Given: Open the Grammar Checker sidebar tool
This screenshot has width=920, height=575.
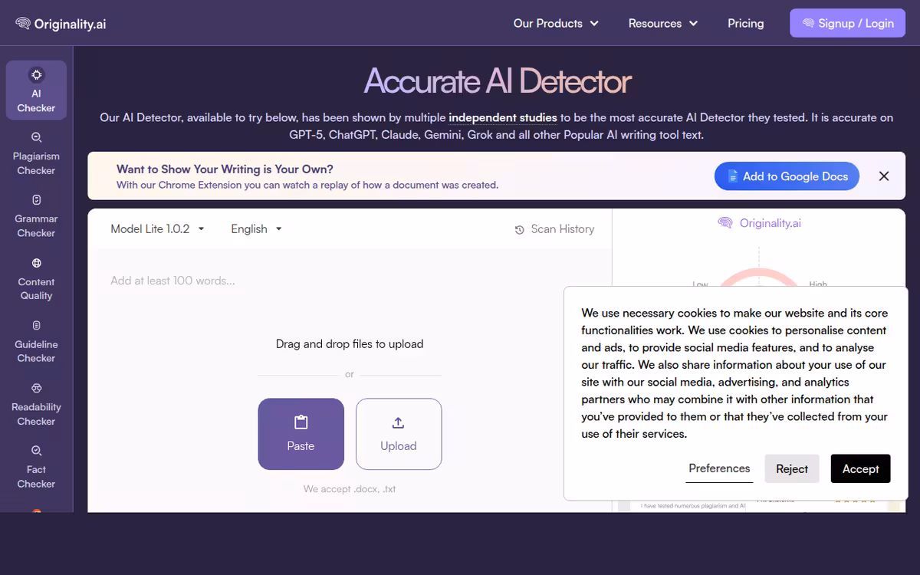Looking at the screenshot, I should point(36,216).
